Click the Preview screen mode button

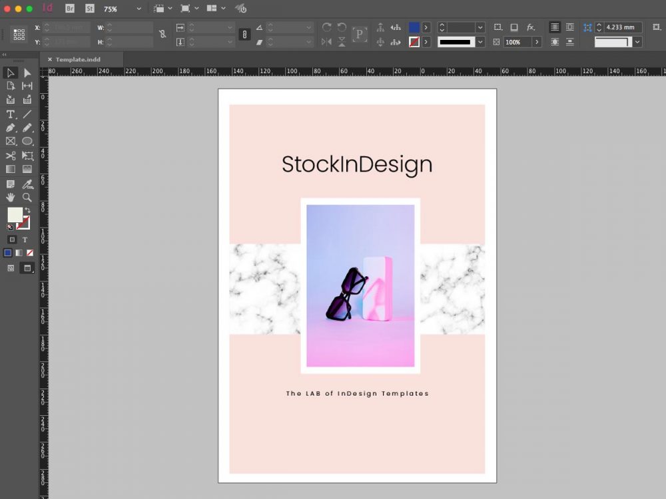pos(27,268)
